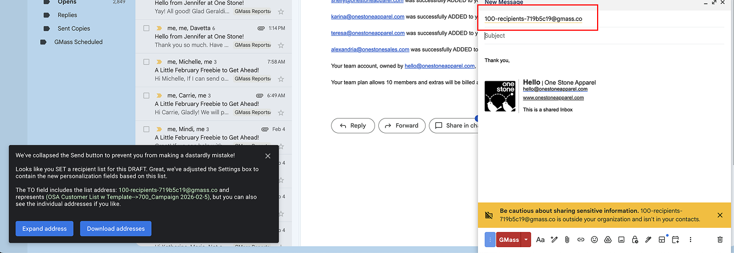This screenshot has width=734, height=253.
Task: Insert a link in the compose toolbar
Action: [581, 240]
